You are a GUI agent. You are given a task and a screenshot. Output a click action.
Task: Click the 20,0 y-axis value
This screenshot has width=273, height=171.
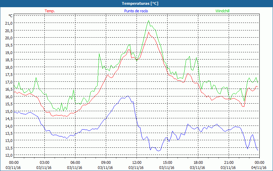point(9,38)
